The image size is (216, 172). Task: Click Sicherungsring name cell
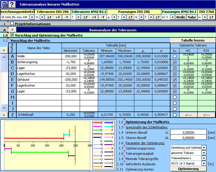point(39,62)
